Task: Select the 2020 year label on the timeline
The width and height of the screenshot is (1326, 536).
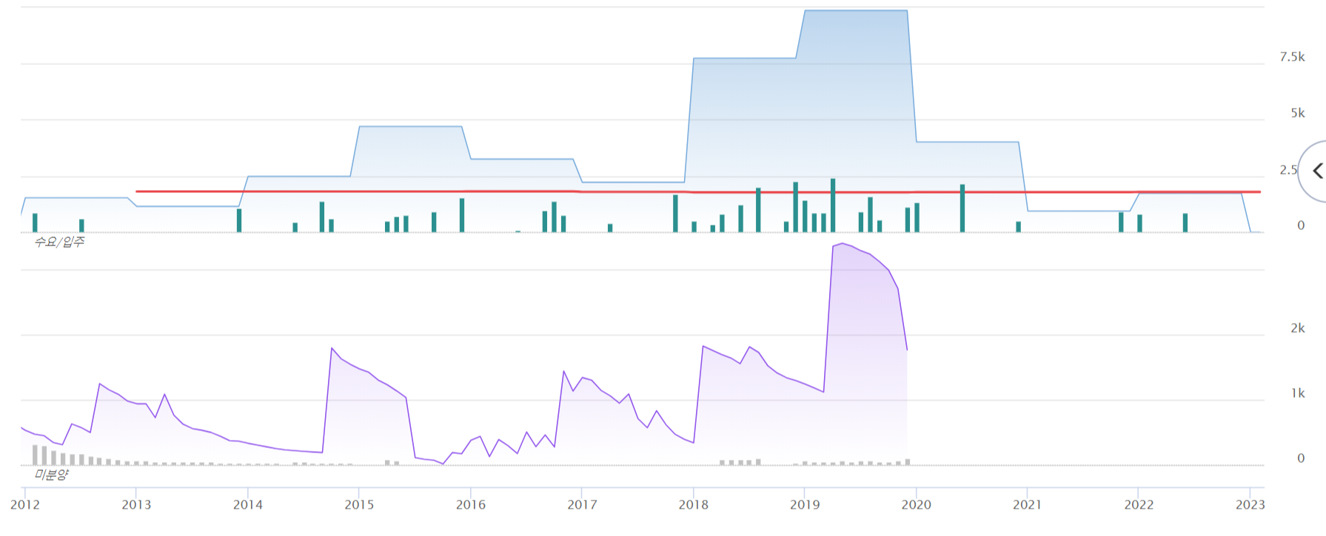Action: pos(917,505)
